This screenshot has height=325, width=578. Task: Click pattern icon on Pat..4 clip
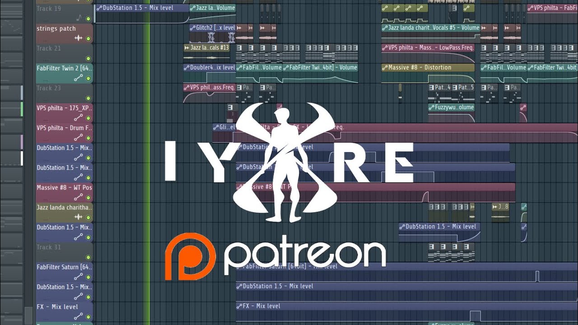432,88
